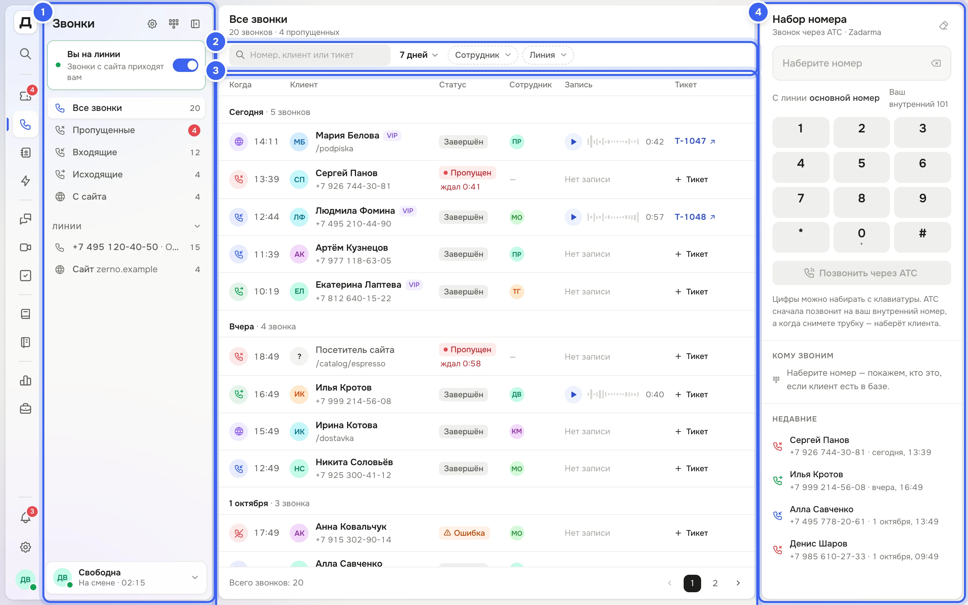
Task: Create ticket for Сергей Панов call
Action: click(x=692, y=180)
